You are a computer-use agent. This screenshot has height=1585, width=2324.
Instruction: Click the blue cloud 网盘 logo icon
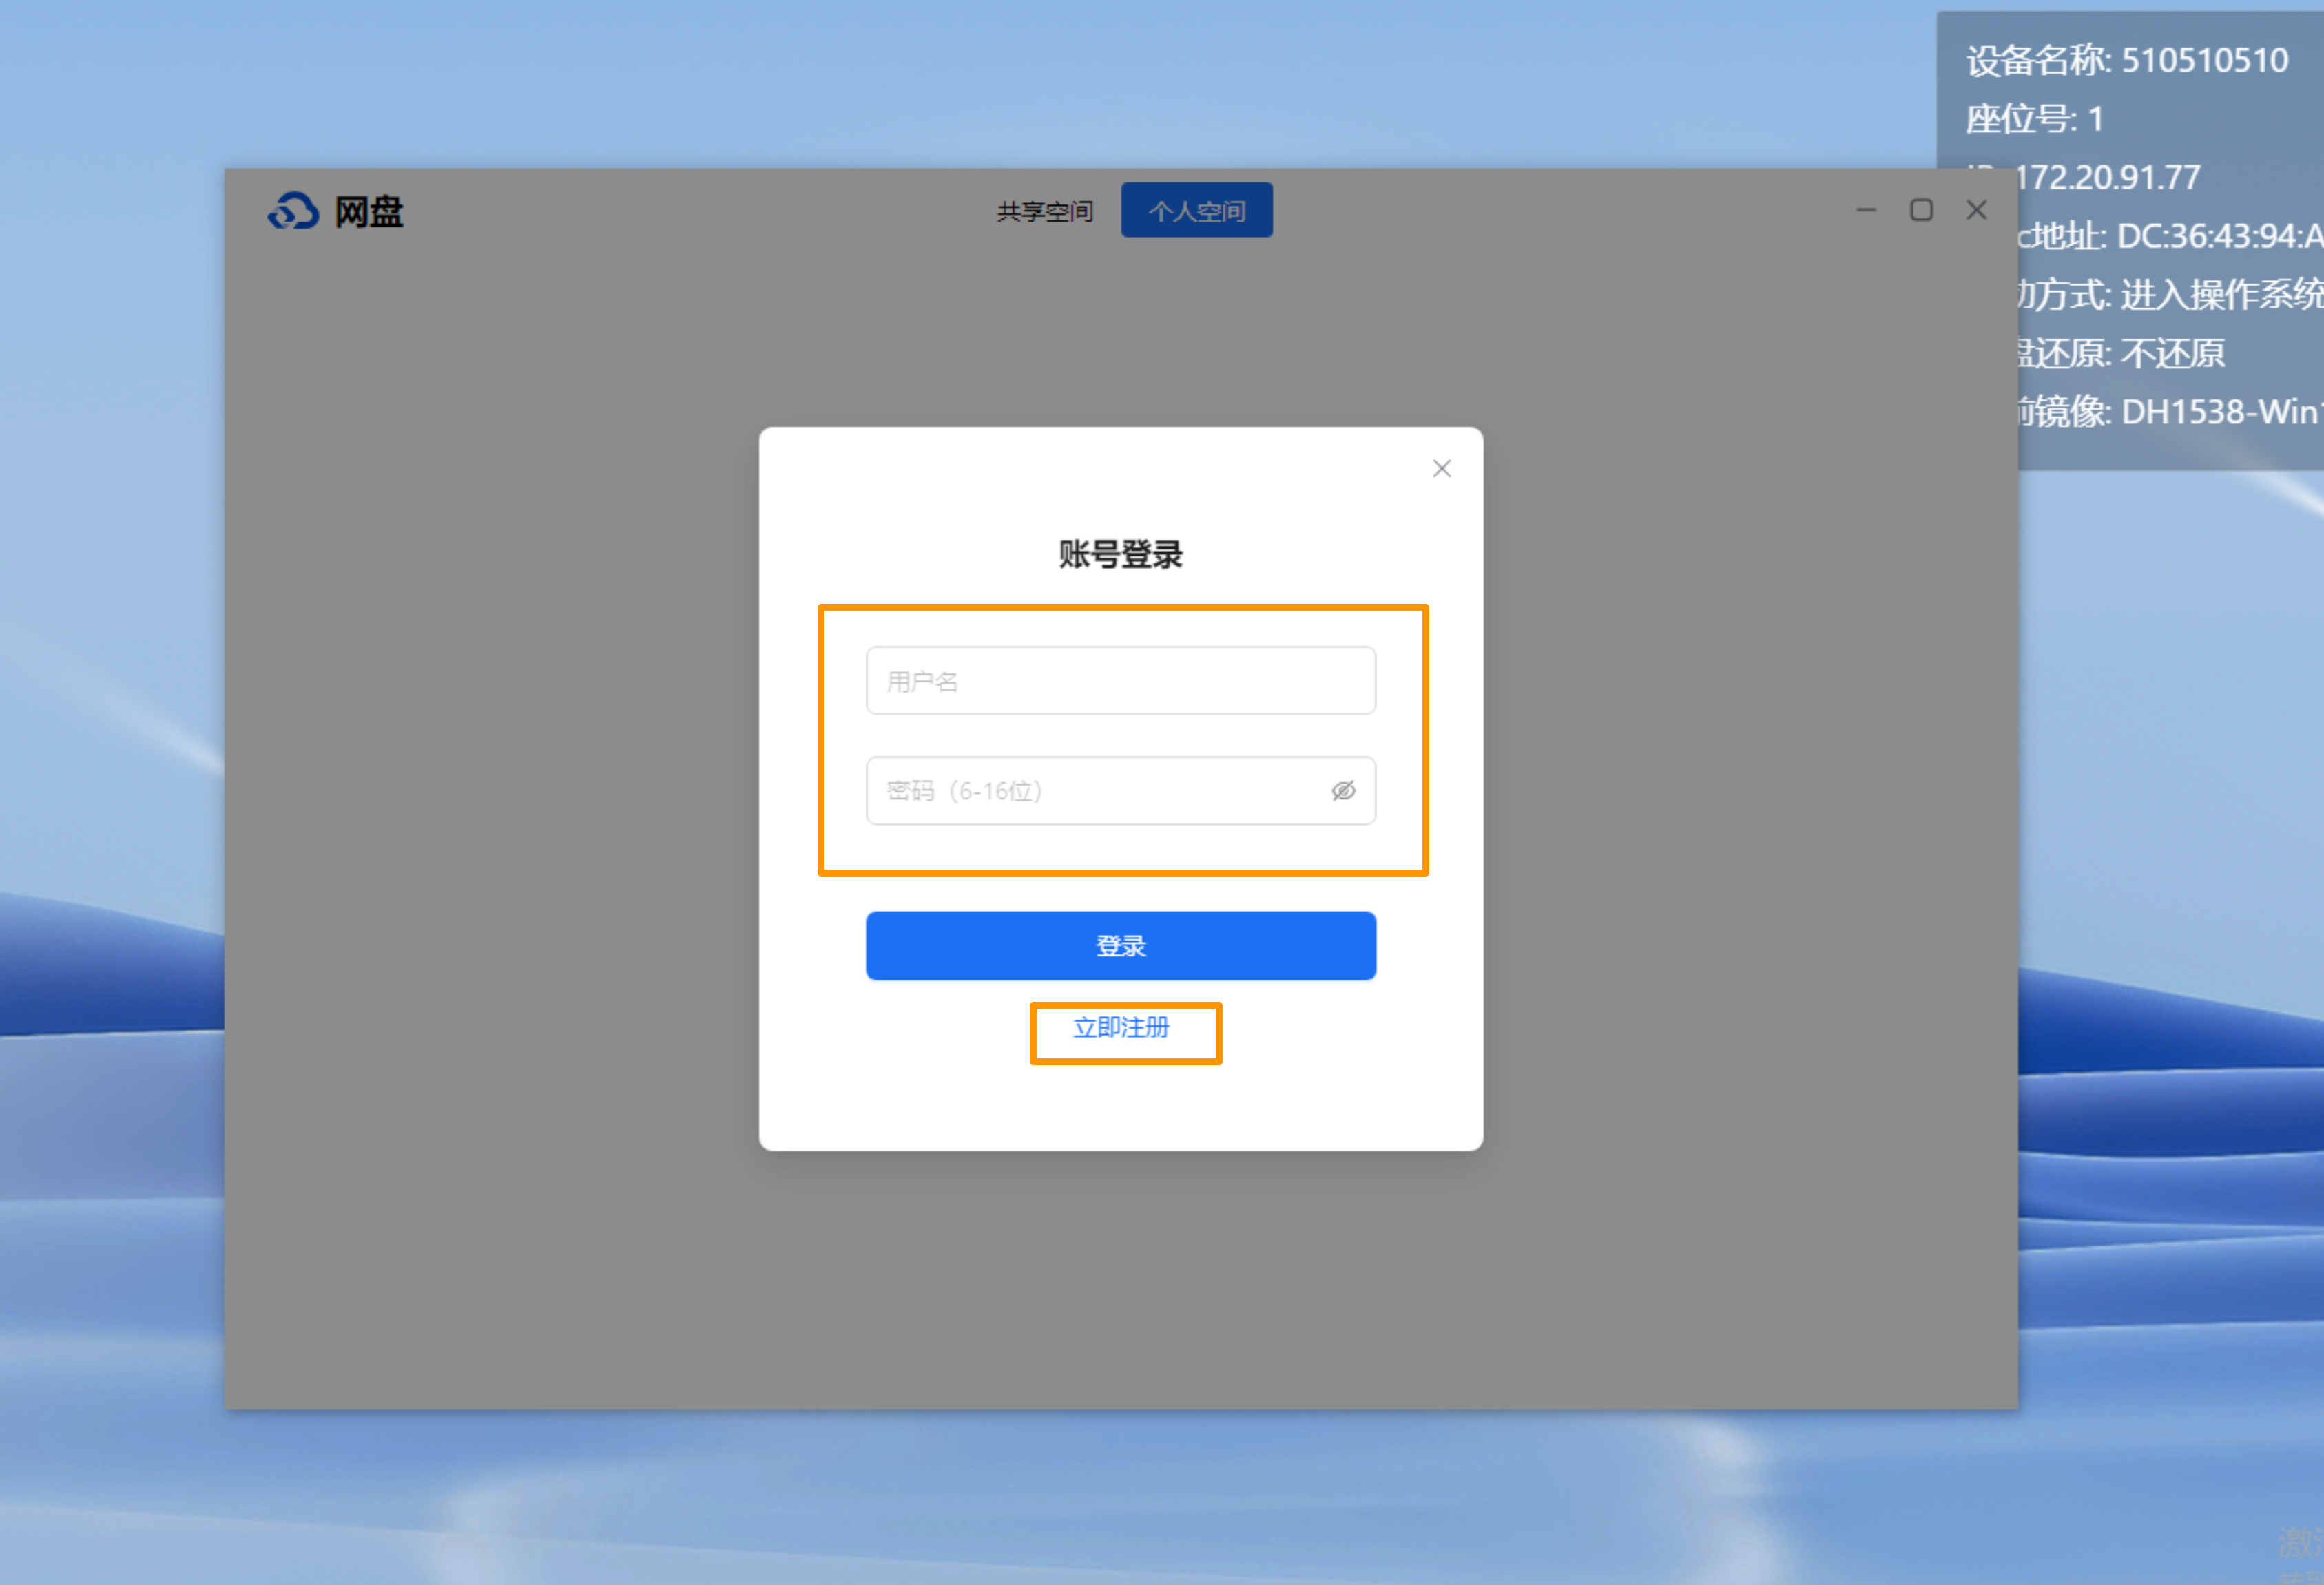coord(292,211)
